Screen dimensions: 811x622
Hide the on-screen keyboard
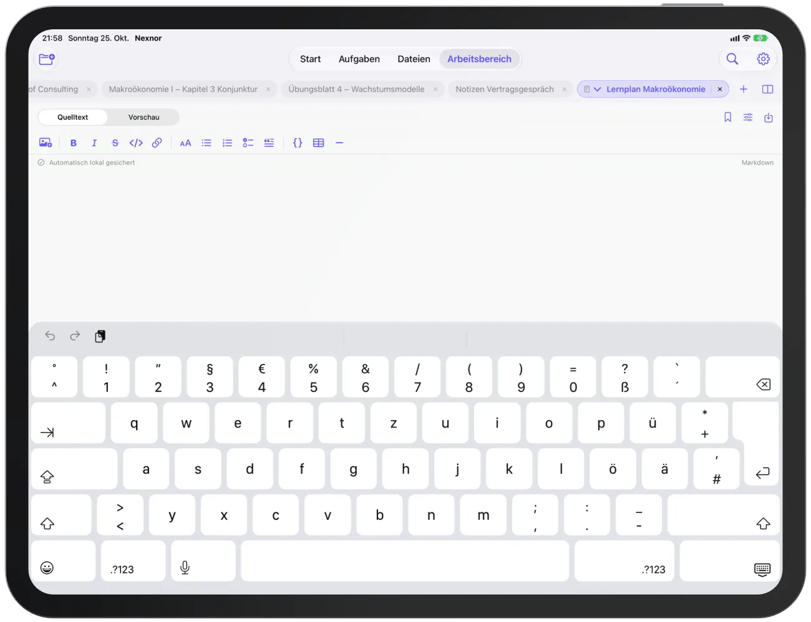coord(730,561)
